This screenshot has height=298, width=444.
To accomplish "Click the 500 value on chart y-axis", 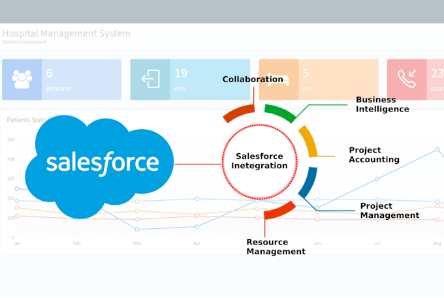I will click(10, 140).
